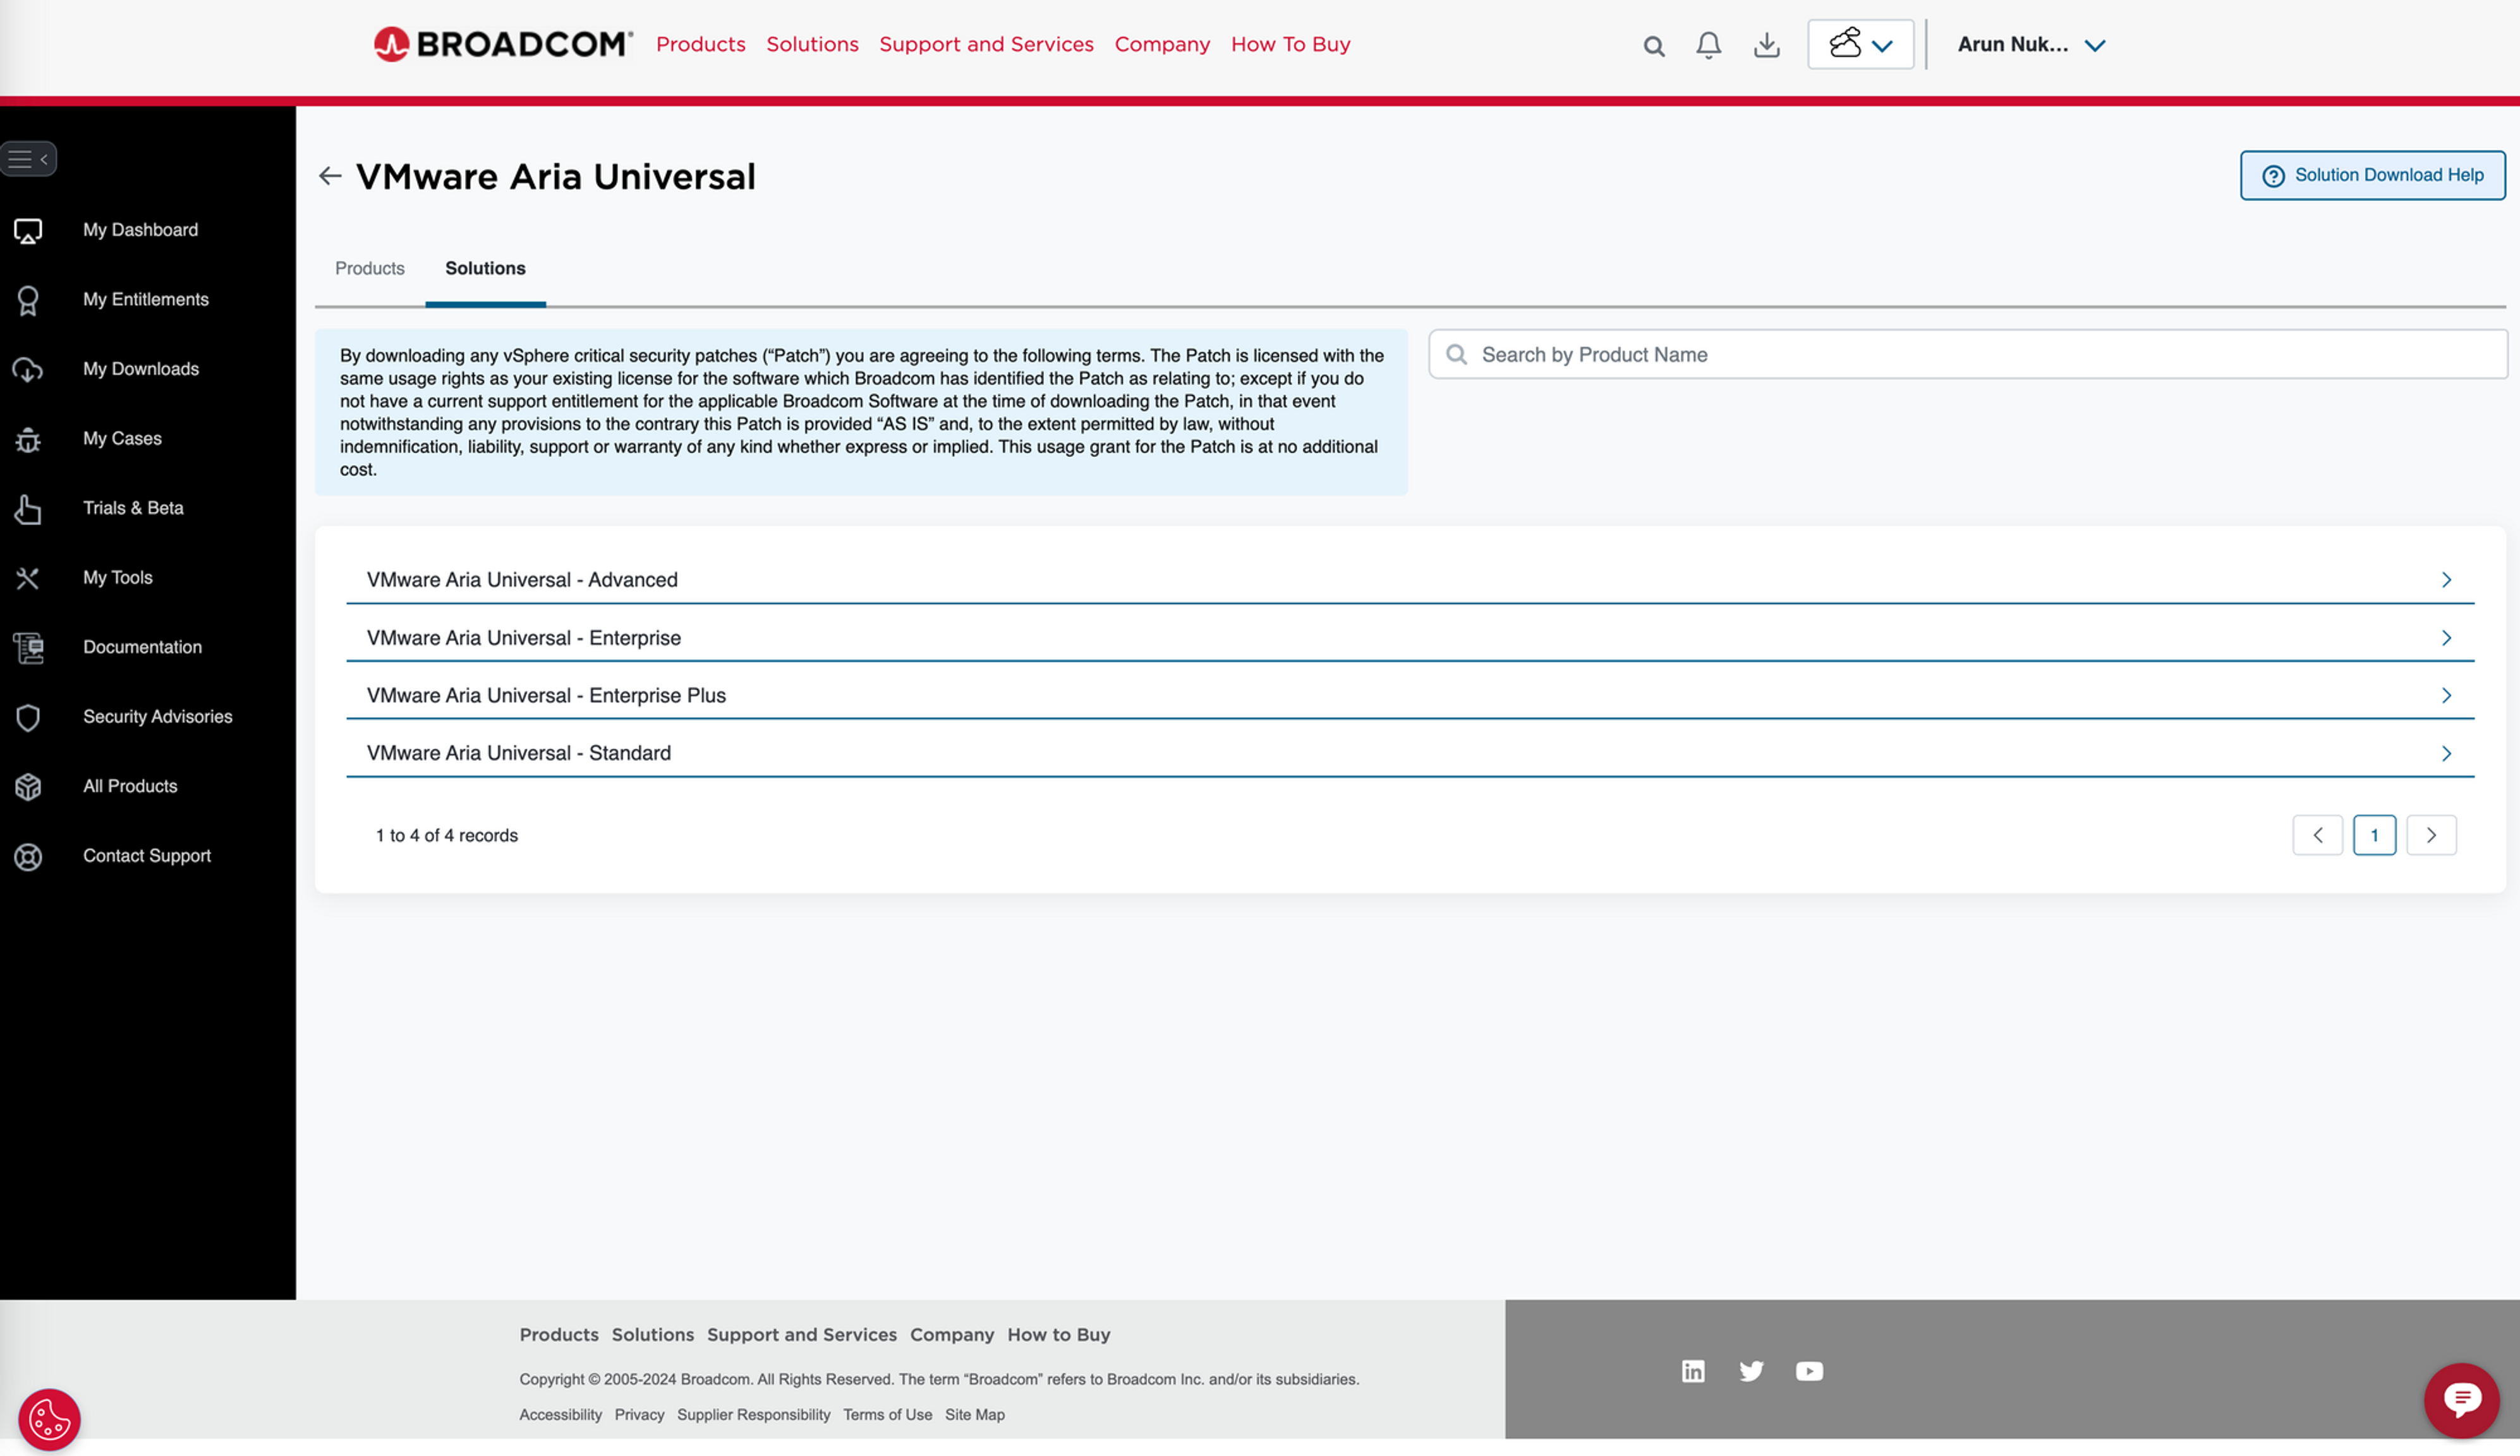Viewport: 2520px width, 1456px height.
Task: Expand VMware Aria Universal - Advanced row
Action: (1409, 580)
